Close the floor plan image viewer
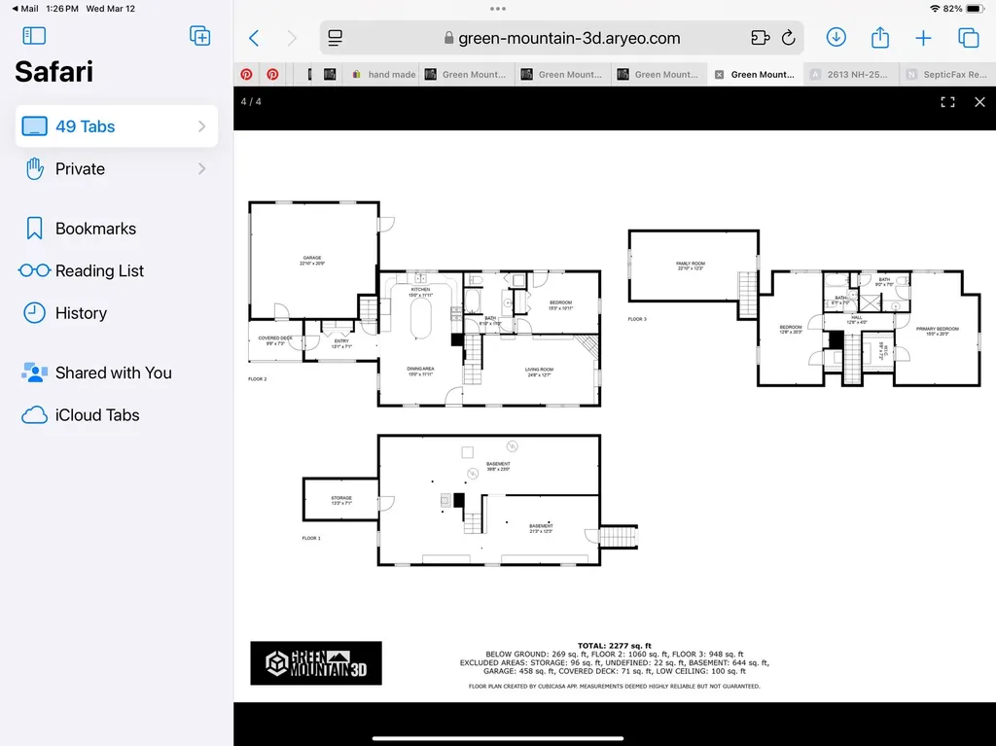The width and height of the screenshot is (996, 746). 979,102
